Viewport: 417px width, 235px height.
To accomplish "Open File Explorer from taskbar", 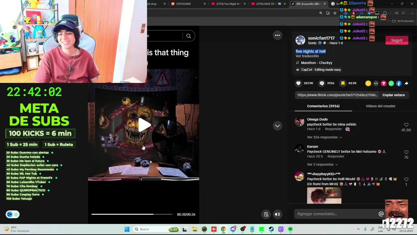I will click(x=194, y=229).
